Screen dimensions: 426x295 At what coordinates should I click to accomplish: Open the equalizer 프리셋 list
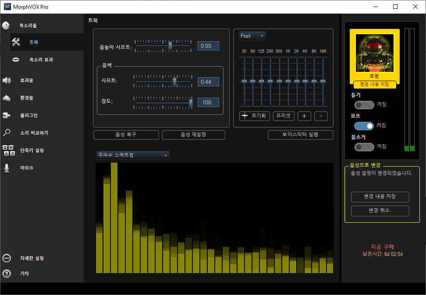pos(284,116)
